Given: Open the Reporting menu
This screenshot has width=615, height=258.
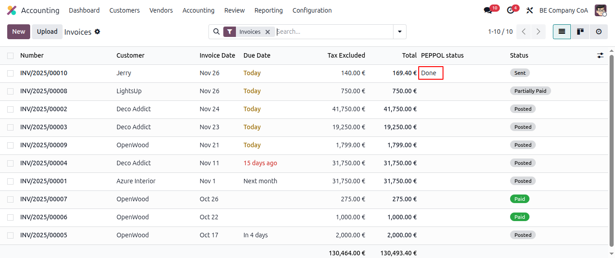Looking at the screenshot, I should 268,10.
